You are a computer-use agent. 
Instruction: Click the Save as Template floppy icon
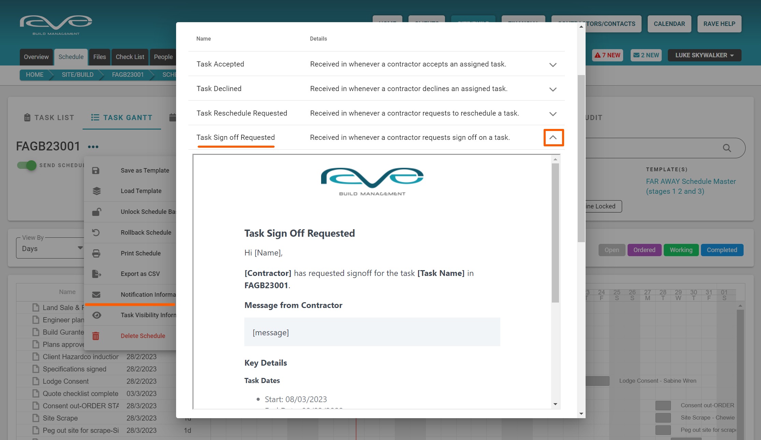pos(96,171)
